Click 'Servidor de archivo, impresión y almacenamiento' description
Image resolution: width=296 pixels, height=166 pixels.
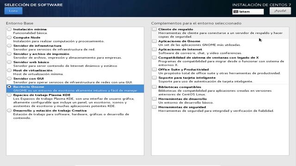click(68, 58)
